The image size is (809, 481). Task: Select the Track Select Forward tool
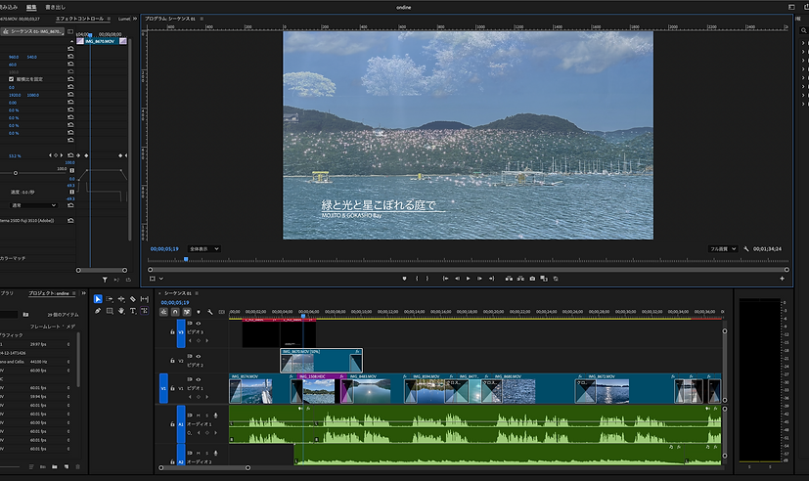click(110, 299)
